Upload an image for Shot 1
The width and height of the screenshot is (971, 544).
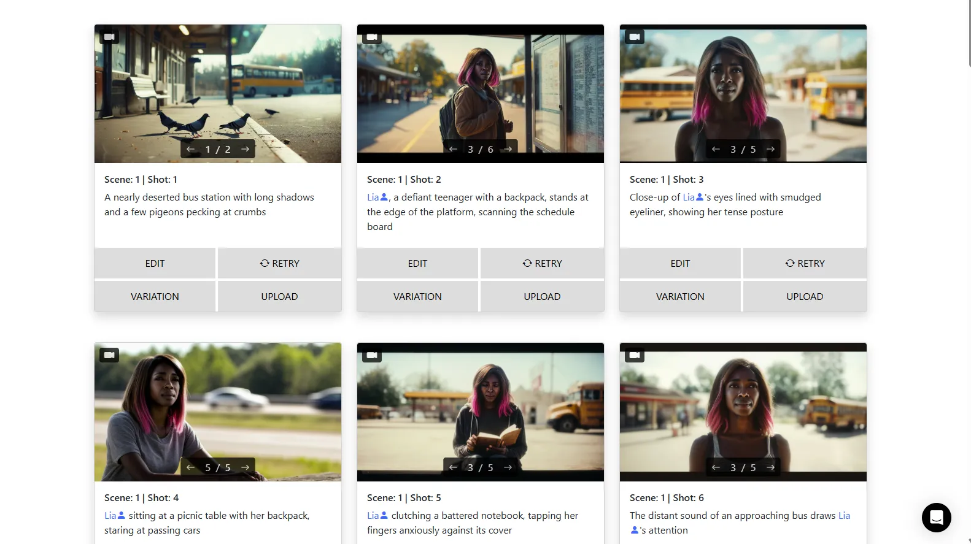(x=279, y=296)
